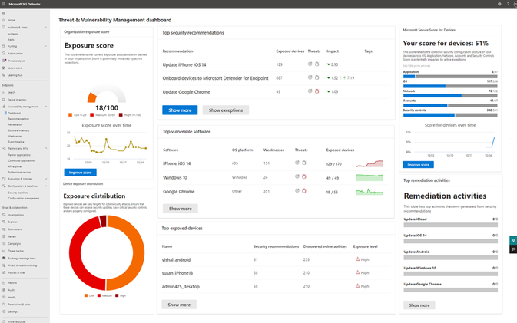Screen dimensions: 517x323
Task: Open the Dashboard page in sidebar
Action: point(14,113)
